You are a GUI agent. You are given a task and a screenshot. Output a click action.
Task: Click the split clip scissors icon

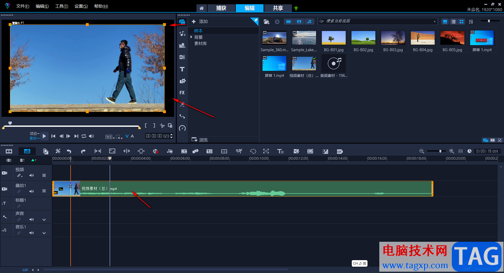coord(162,125)
